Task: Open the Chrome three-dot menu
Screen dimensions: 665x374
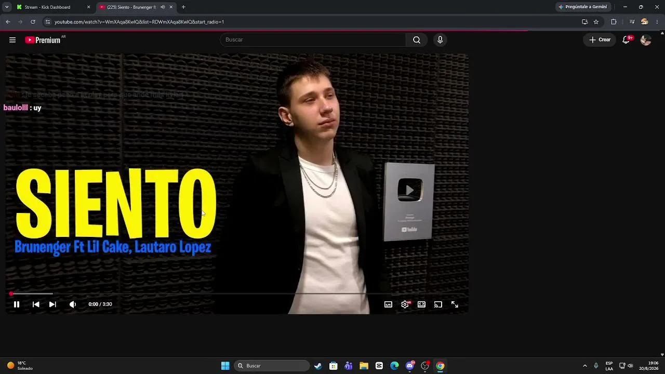Action: (x=657, y=22)
